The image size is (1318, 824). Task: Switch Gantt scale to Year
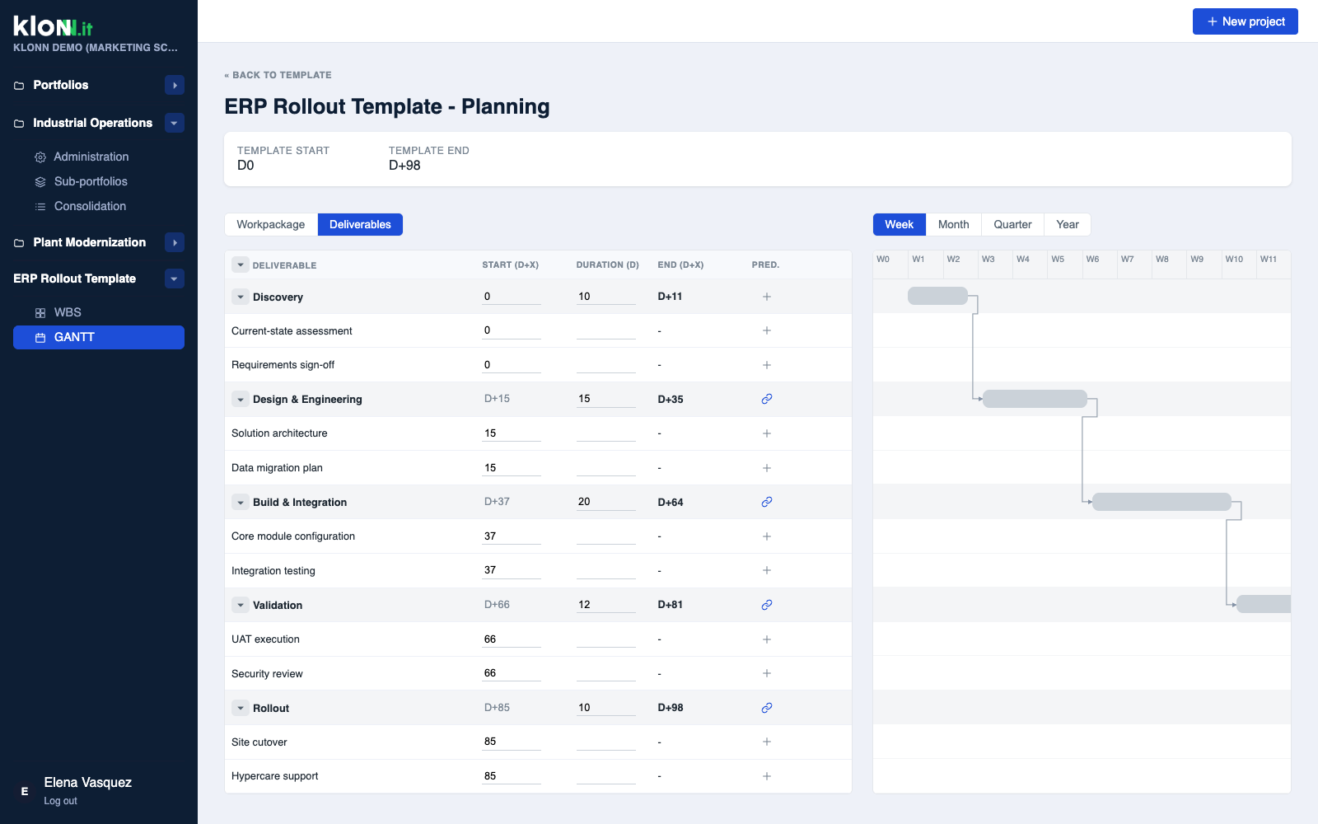pyautogui.click(x=1067, y=224)
